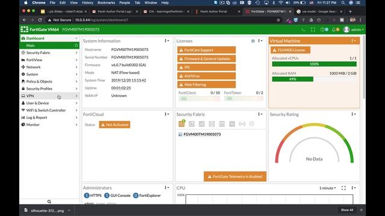This screenshot has width=385, height=216.
Task: Click the AntiVirus license warning
Action: tap(206, 76)
